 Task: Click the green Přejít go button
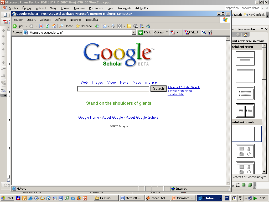coord(144,32)
